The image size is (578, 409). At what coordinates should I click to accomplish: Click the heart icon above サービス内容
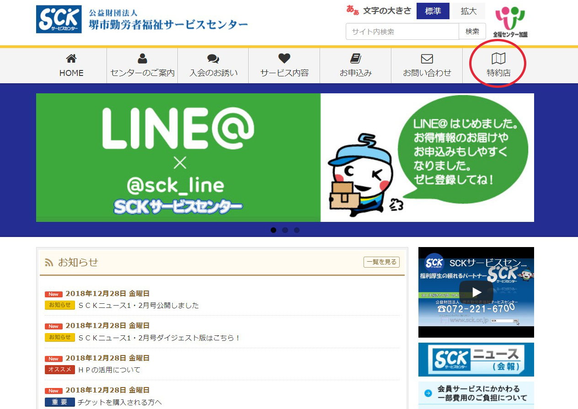point(284,59)
